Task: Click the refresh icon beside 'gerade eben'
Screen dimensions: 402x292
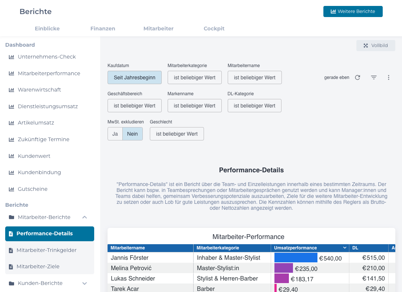Action: (x=357, y=77)
